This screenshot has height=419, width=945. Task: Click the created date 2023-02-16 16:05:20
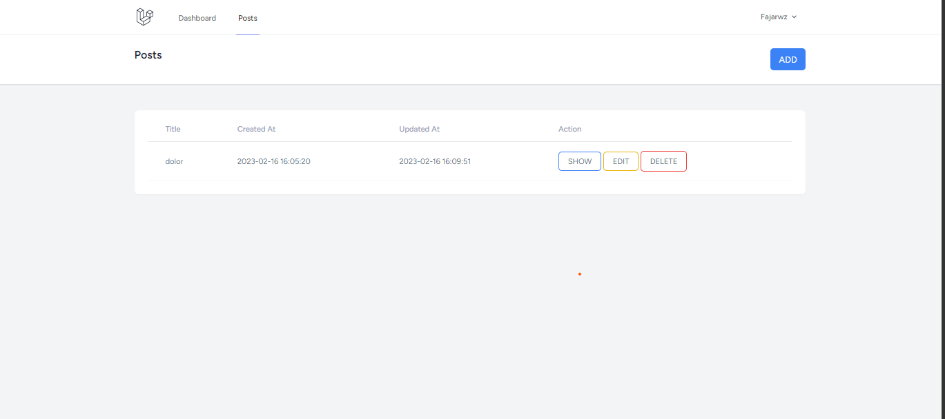click(x=274, y=161)
